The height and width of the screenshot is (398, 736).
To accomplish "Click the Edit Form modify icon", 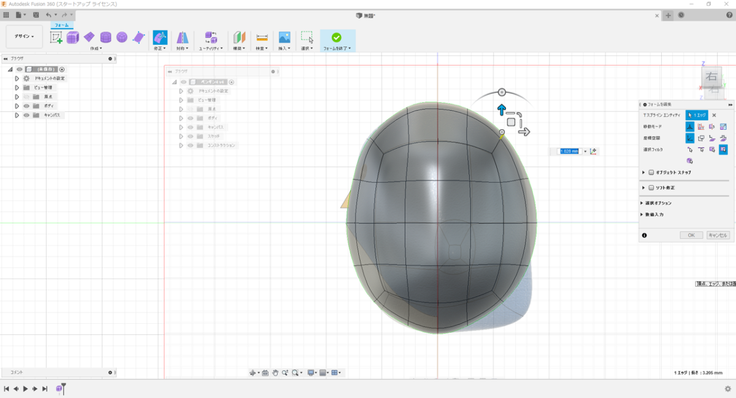I will [159, 37].
